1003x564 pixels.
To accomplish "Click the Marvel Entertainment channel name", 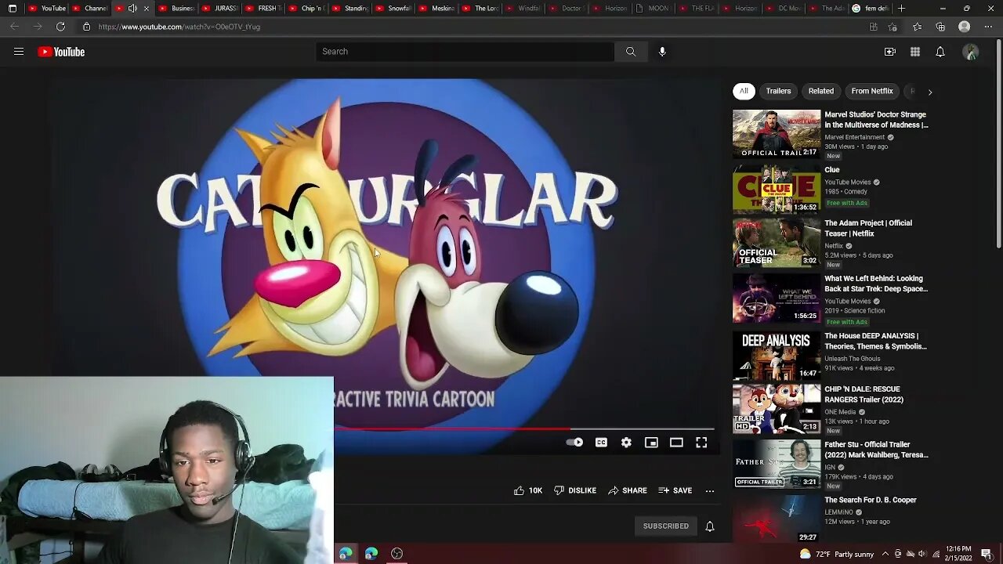I will pos(854,137).
